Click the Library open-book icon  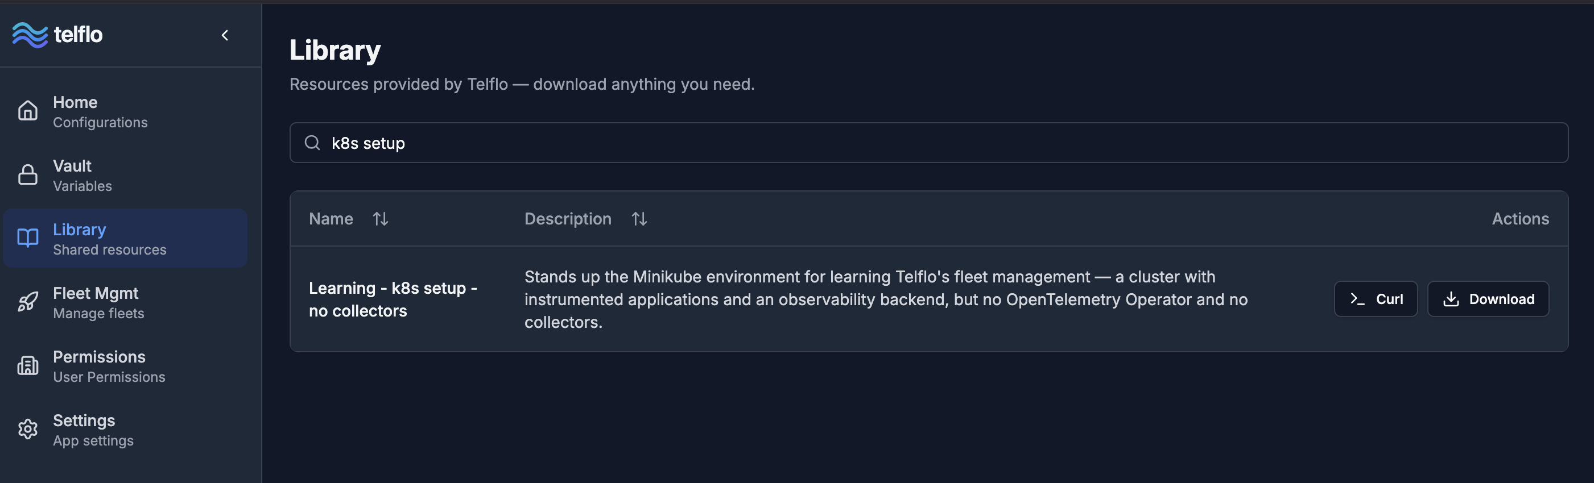(28, 238)
